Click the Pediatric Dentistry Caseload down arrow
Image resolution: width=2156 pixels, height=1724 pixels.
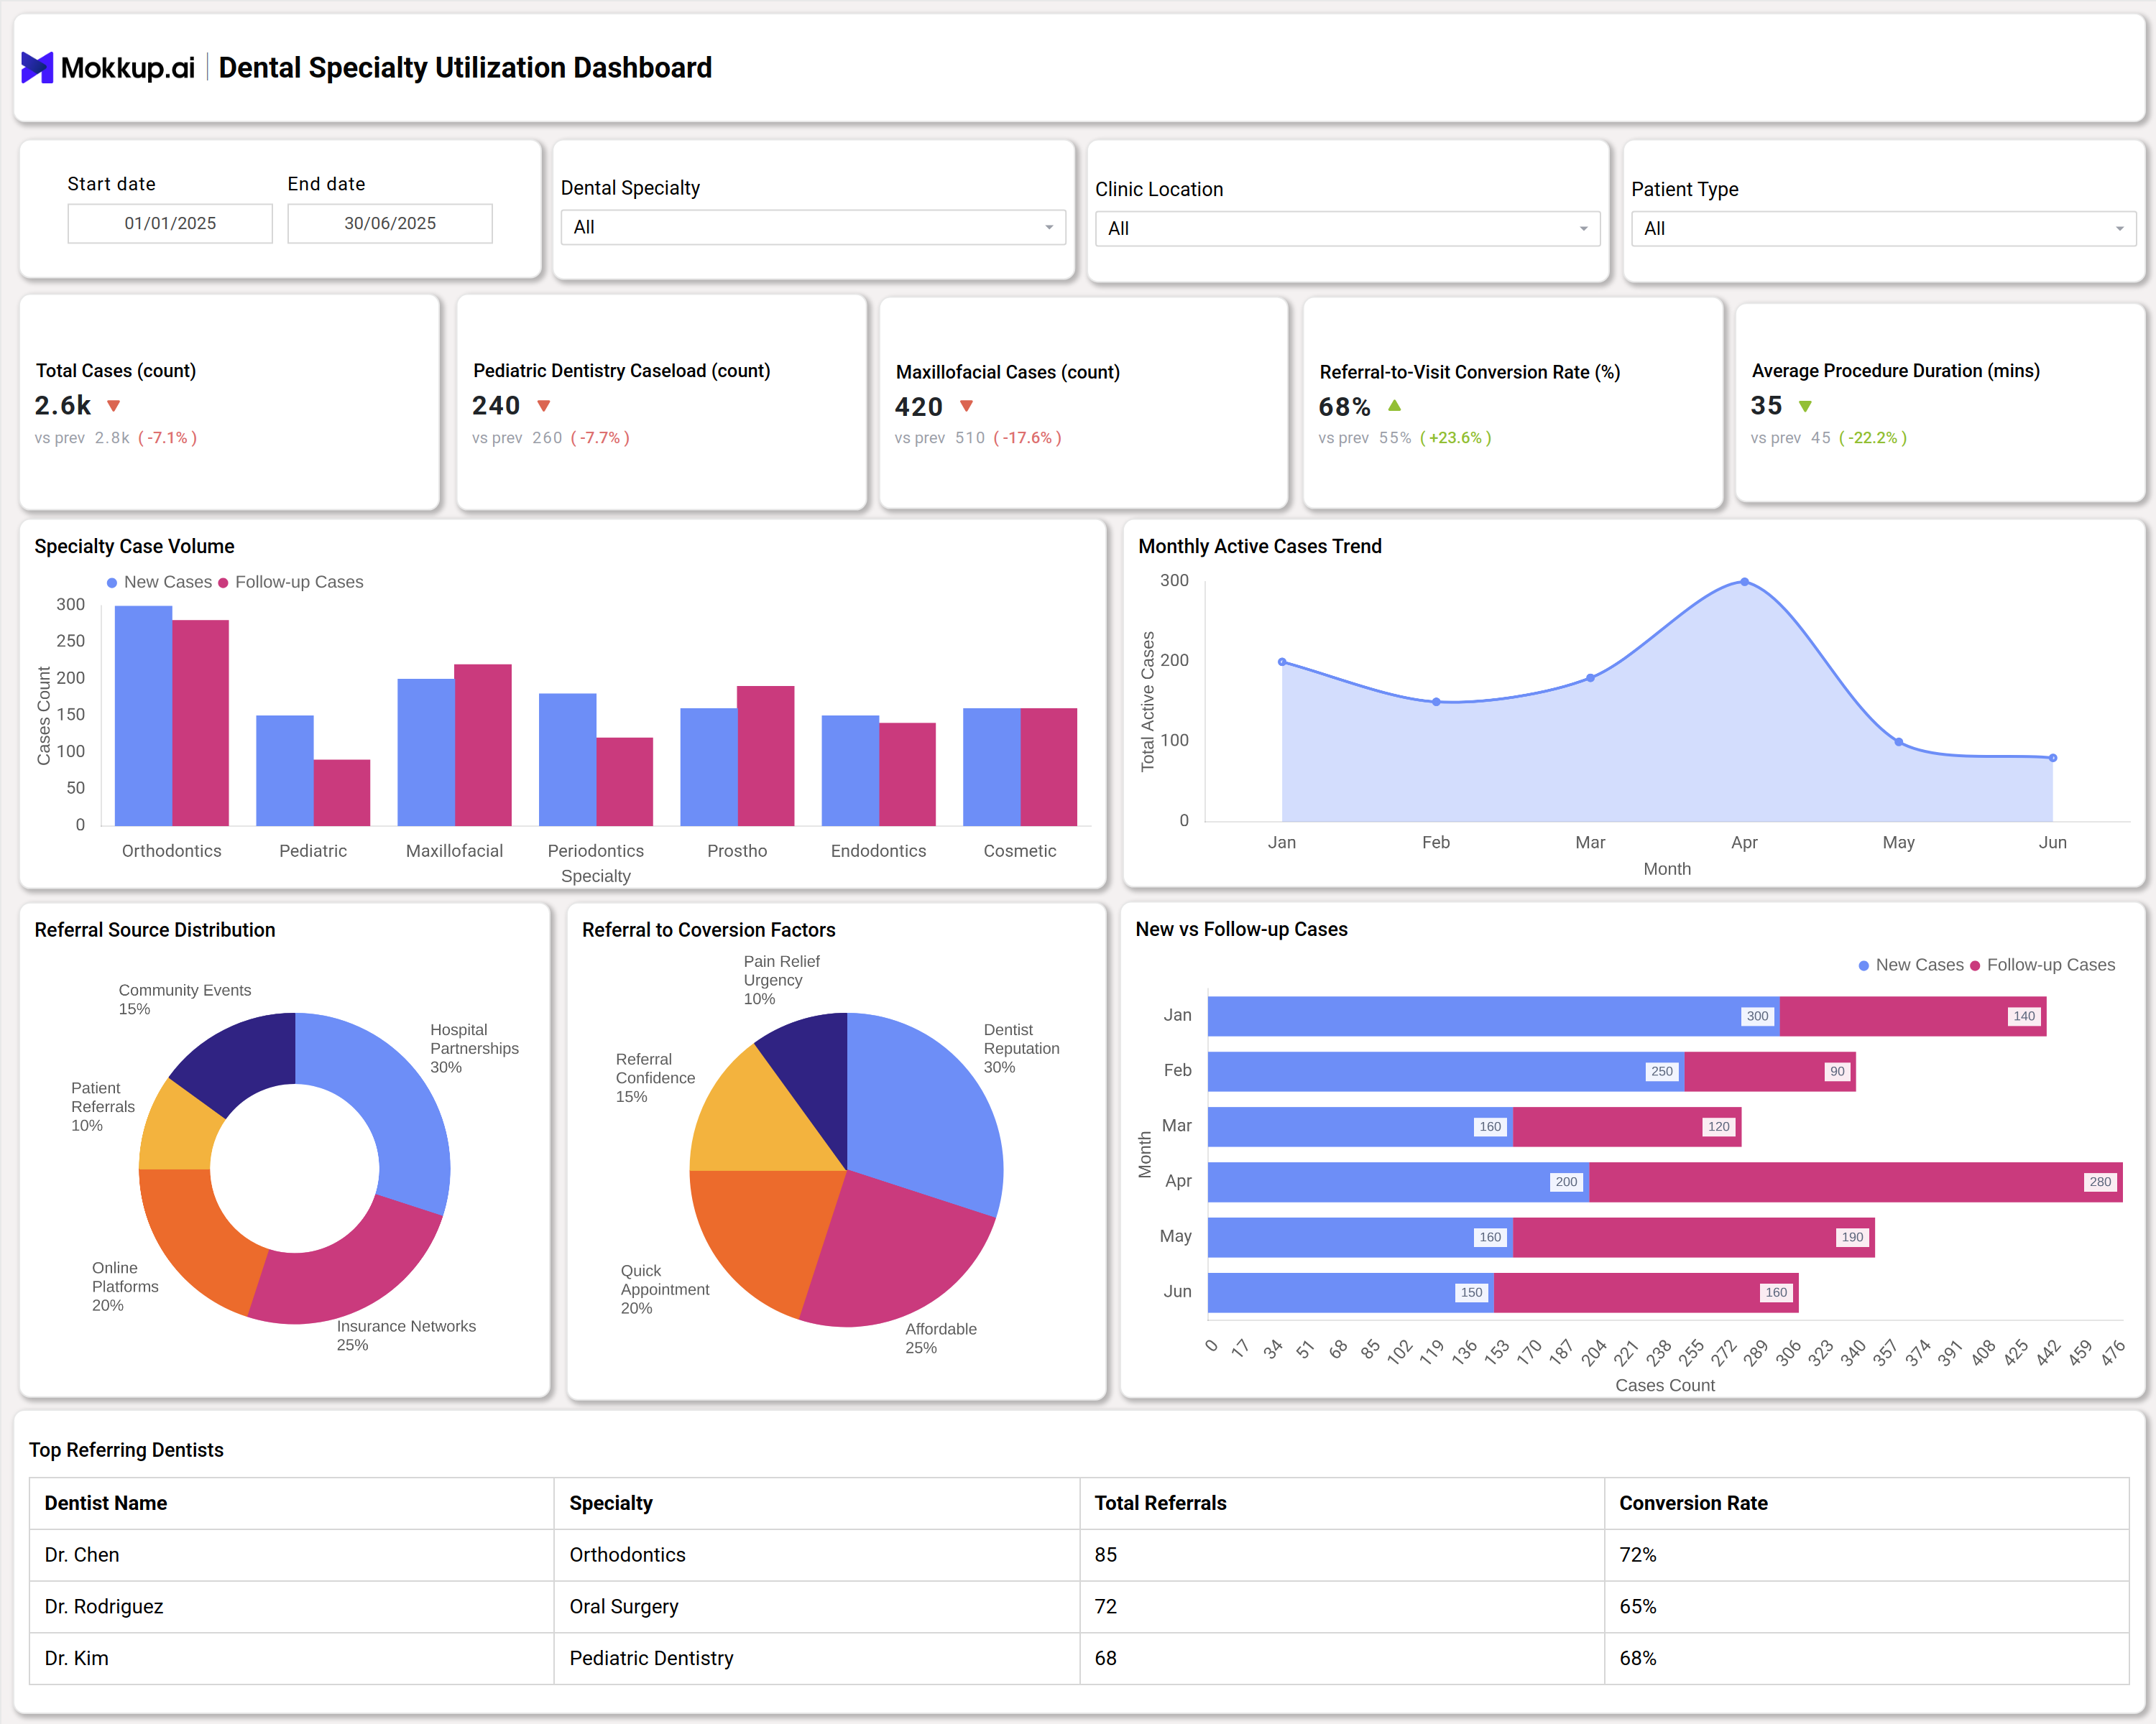point(544,406)
